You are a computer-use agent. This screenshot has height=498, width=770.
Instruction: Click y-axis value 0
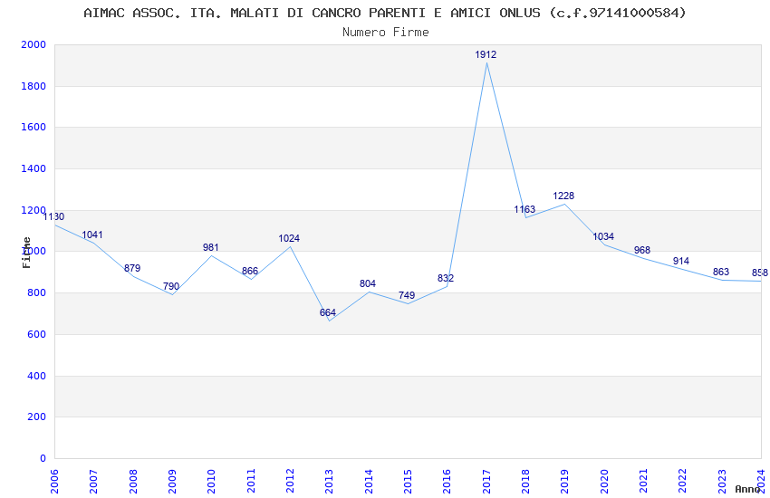click(x=43, y=459)
